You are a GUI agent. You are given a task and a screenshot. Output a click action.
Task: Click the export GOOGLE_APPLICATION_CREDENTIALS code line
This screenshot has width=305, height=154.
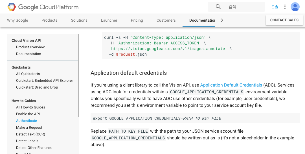tap(157, 118)
